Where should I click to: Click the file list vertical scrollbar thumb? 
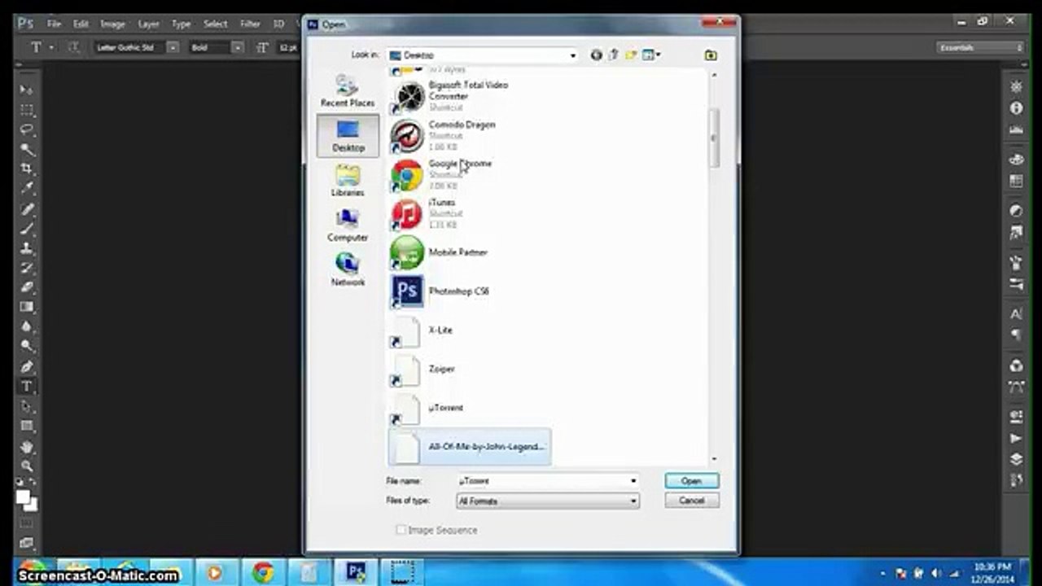tap(714, 138)
